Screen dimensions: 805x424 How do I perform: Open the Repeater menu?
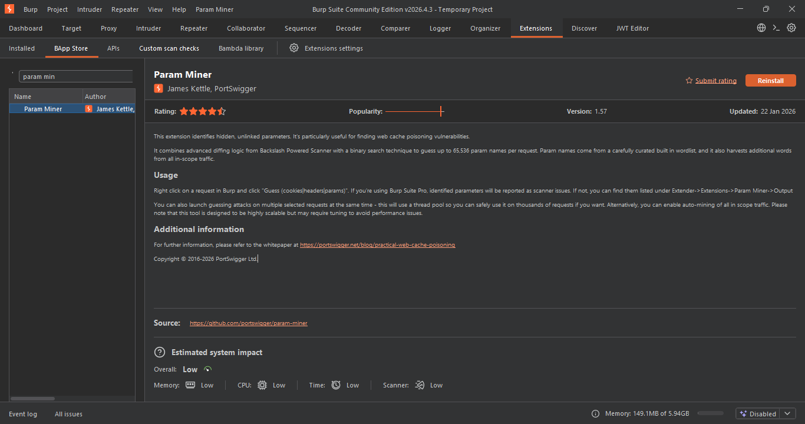pos(125,9)
